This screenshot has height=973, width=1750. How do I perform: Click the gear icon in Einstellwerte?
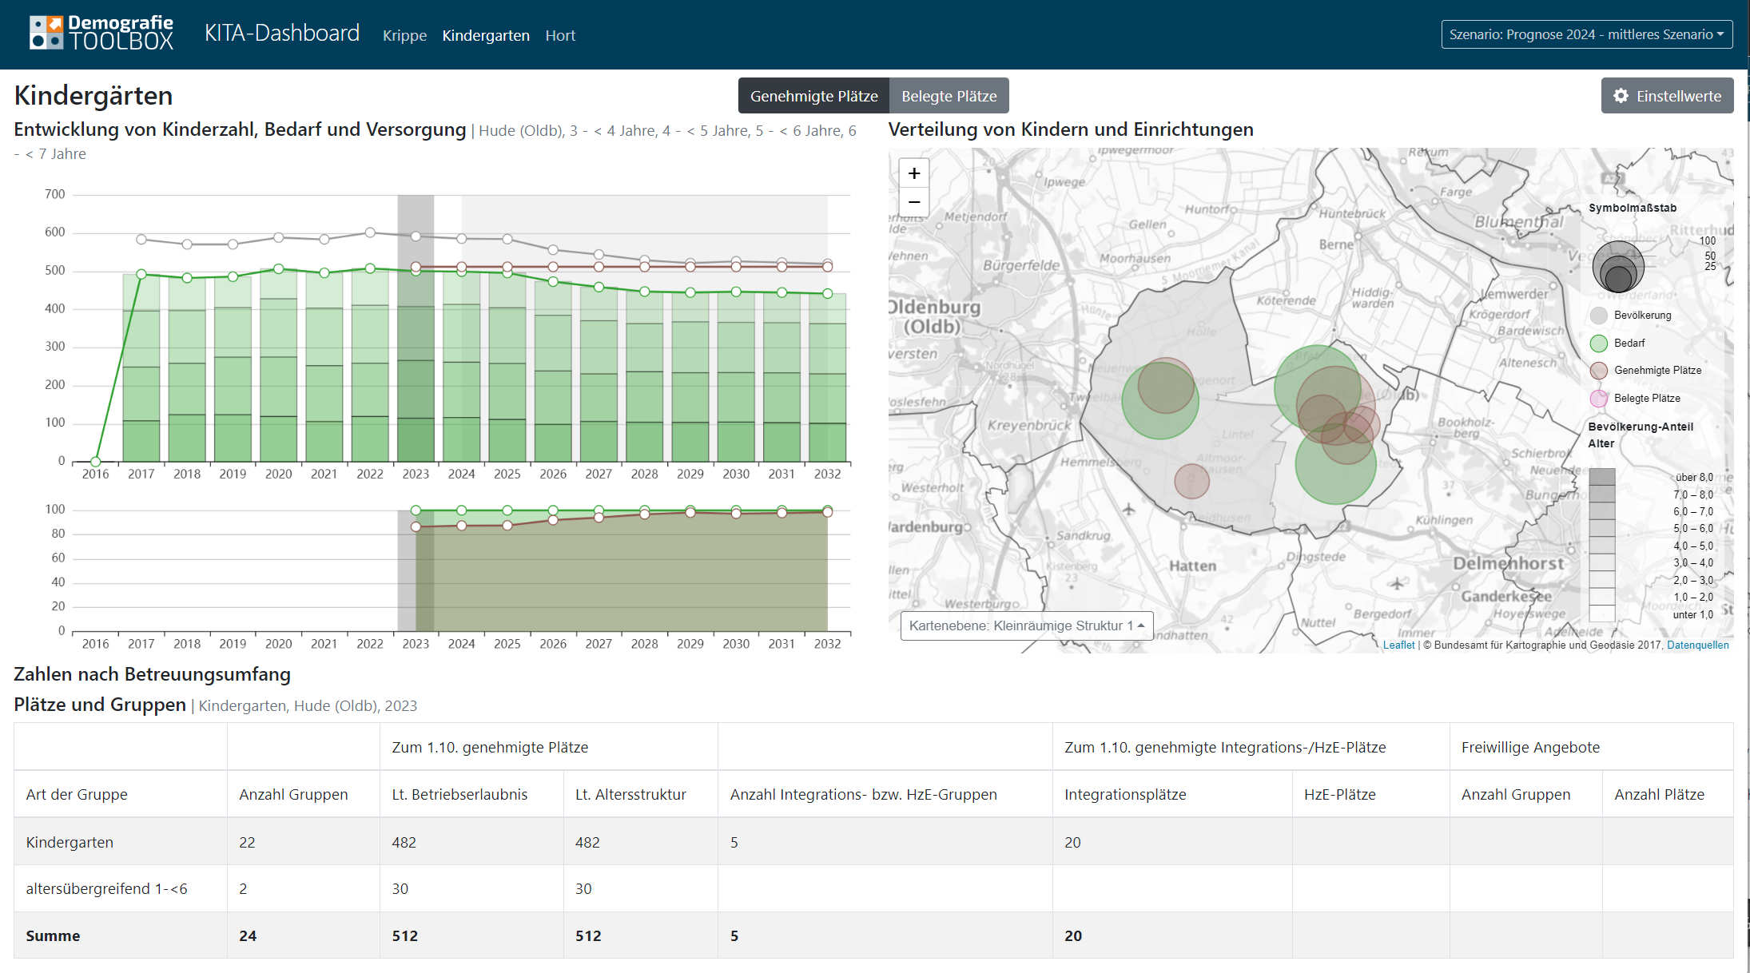pos(1621,96)
